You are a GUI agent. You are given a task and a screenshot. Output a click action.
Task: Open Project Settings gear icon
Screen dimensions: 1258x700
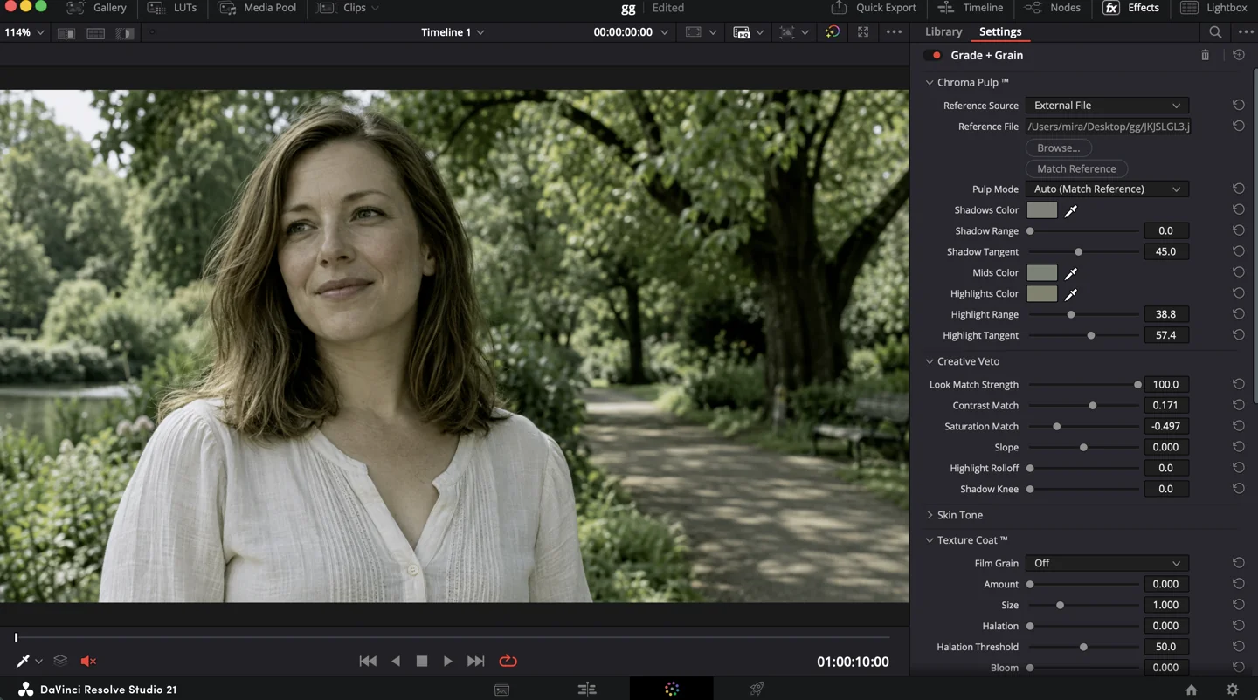[x=1233, y=690]
